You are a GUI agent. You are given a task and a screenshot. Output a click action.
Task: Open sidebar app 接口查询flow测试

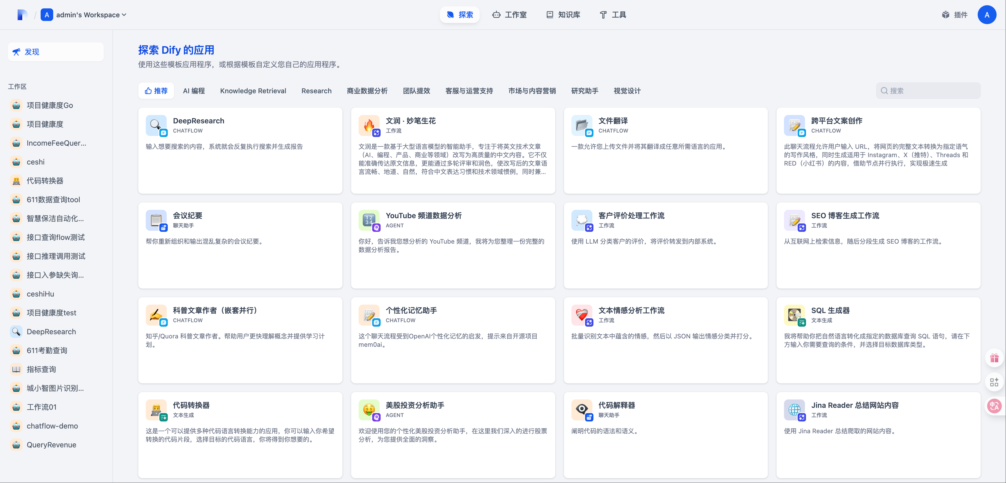click(56, 237)
